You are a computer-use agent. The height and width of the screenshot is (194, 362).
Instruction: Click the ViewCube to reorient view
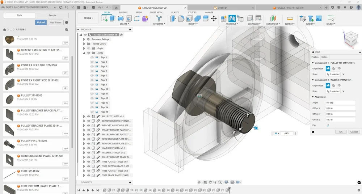[x=351, y=39]
